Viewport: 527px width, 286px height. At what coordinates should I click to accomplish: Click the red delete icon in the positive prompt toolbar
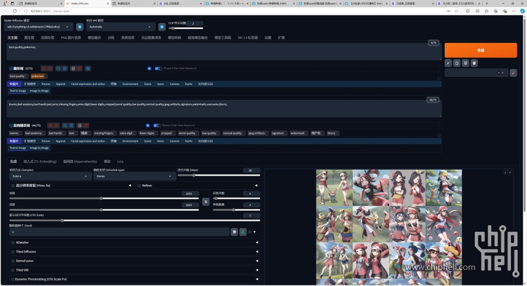tap(79, 68)
